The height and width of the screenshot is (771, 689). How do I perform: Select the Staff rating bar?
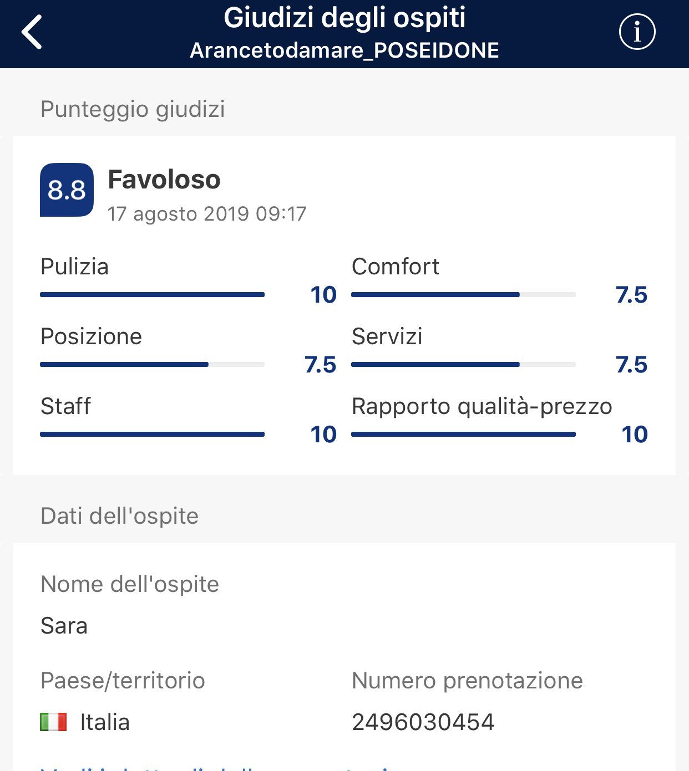tap(152, 435)
